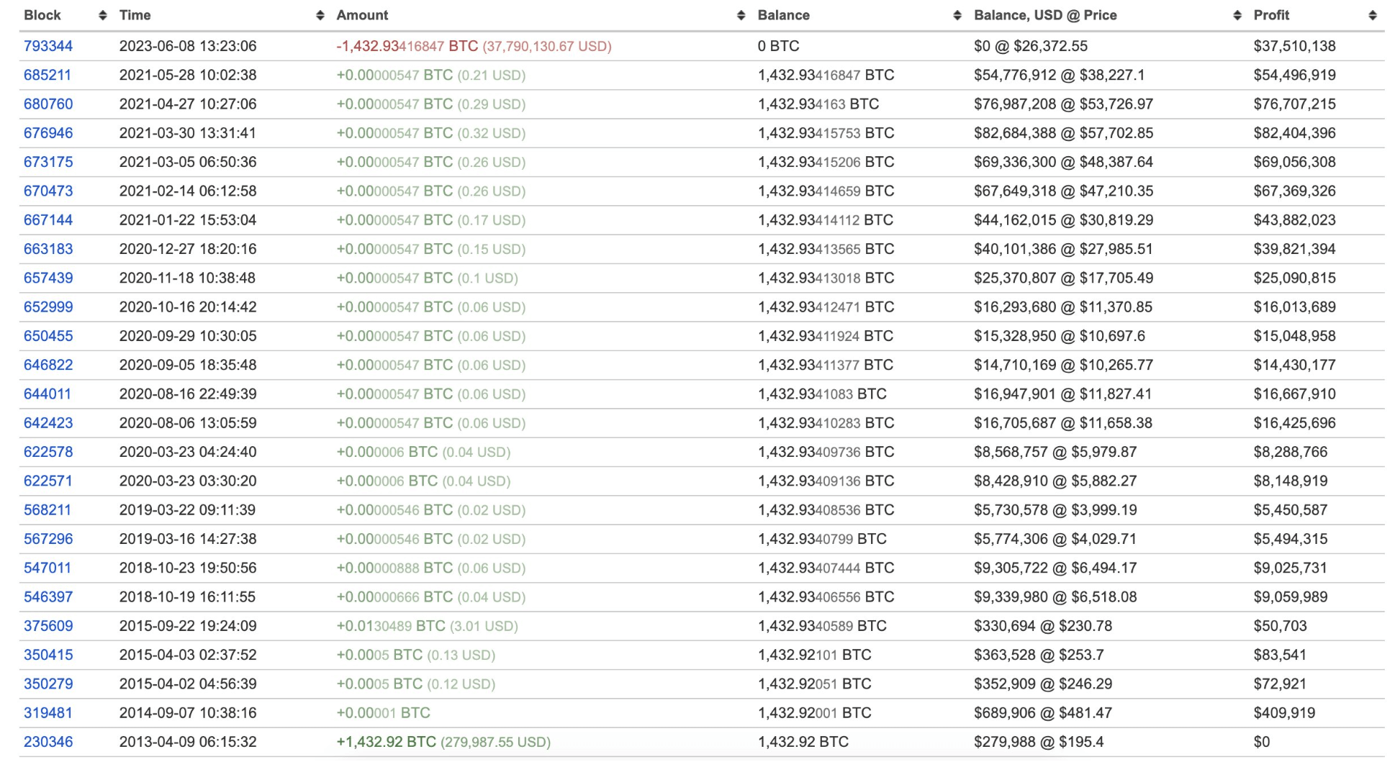The image size is (1395, 767).
Task: Open block 350415 link
Action: (48, 655)
